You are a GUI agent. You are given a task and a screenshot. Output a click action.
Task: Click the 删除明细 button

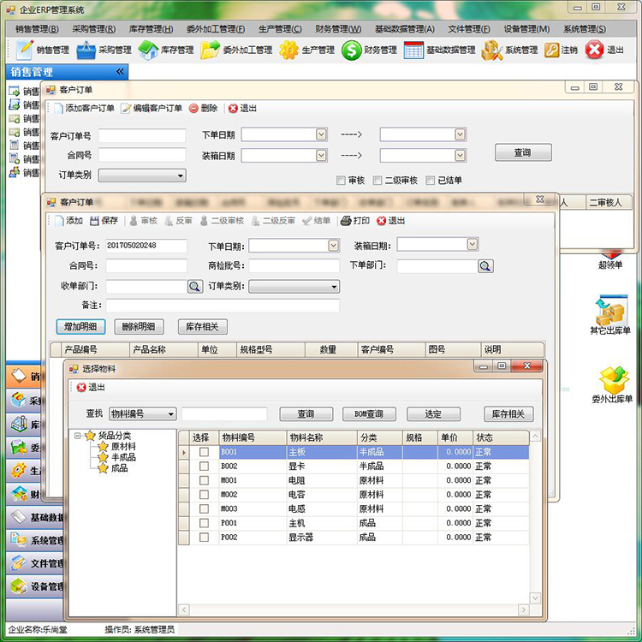click(139, 326)
